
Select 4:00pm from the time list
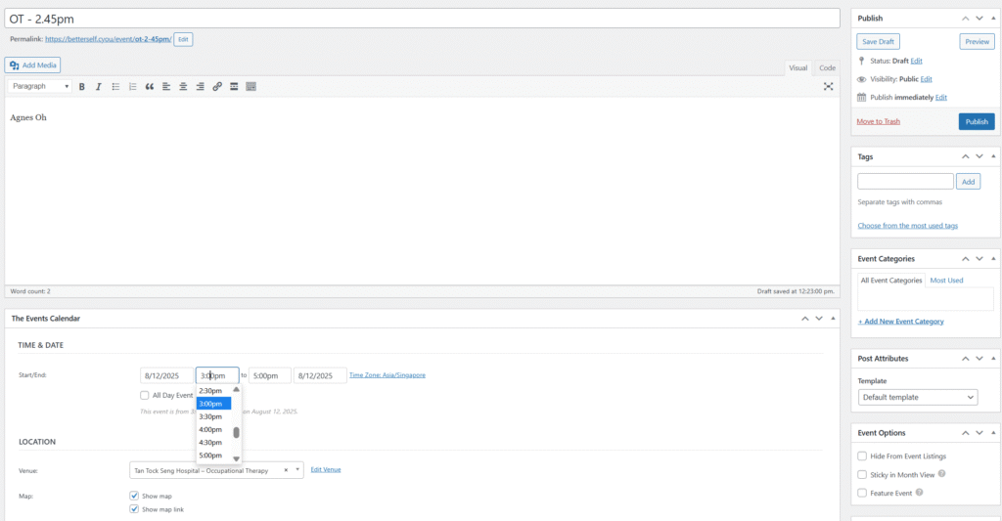pos(210,430)
